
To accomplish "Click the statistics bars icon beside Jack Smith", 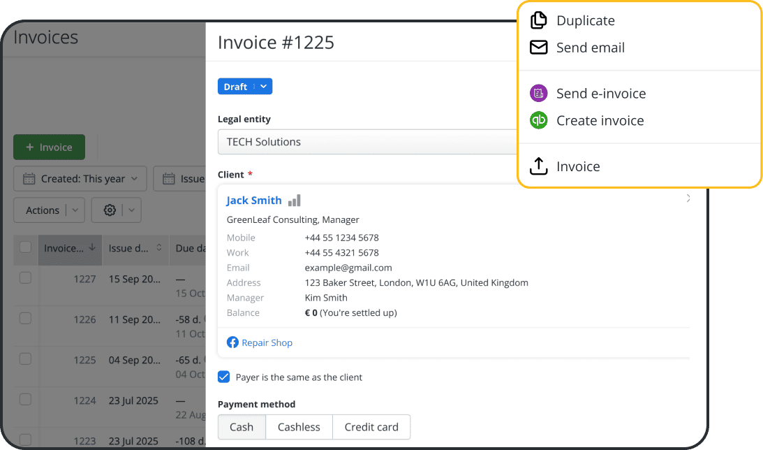I will pyautogui.click(x=294, y=200).
